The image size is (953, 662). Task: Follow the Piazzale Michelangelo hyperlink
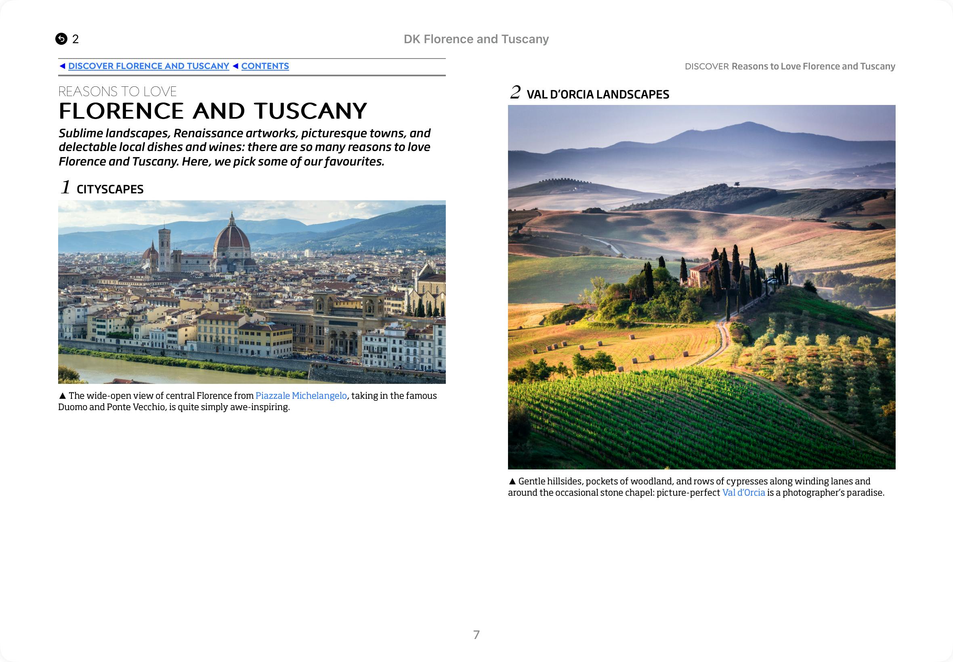click(301, 396)
